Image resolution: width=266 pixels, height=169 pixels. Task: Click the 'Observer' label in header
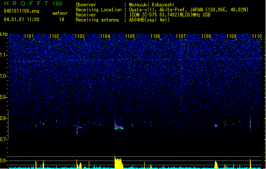86,5
